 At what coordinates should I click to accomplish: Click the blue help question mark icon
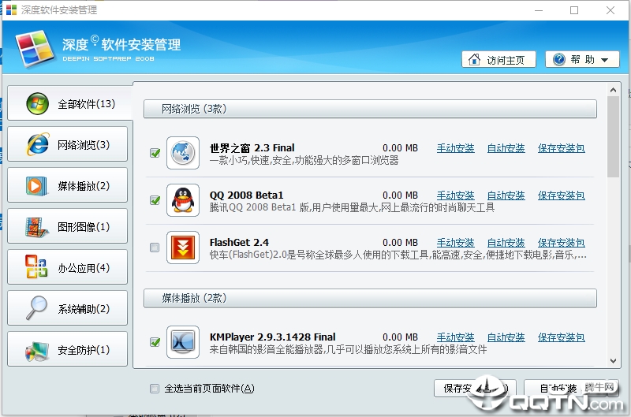[559, 59]
